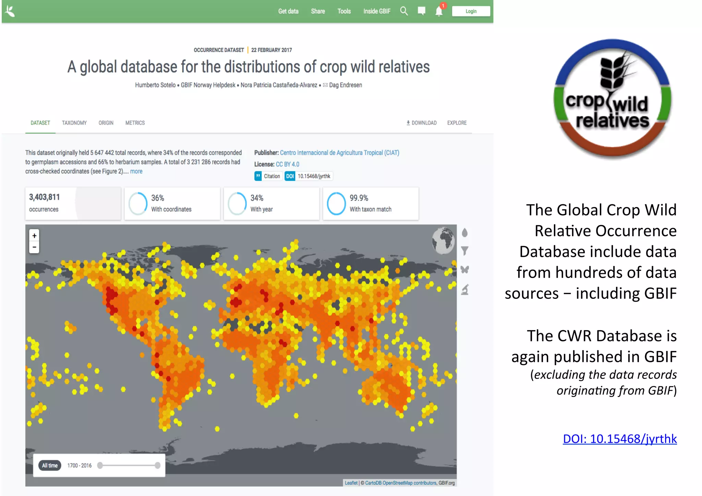Expand description with the more link
This screenshot has height=496, width=702.
136,171
